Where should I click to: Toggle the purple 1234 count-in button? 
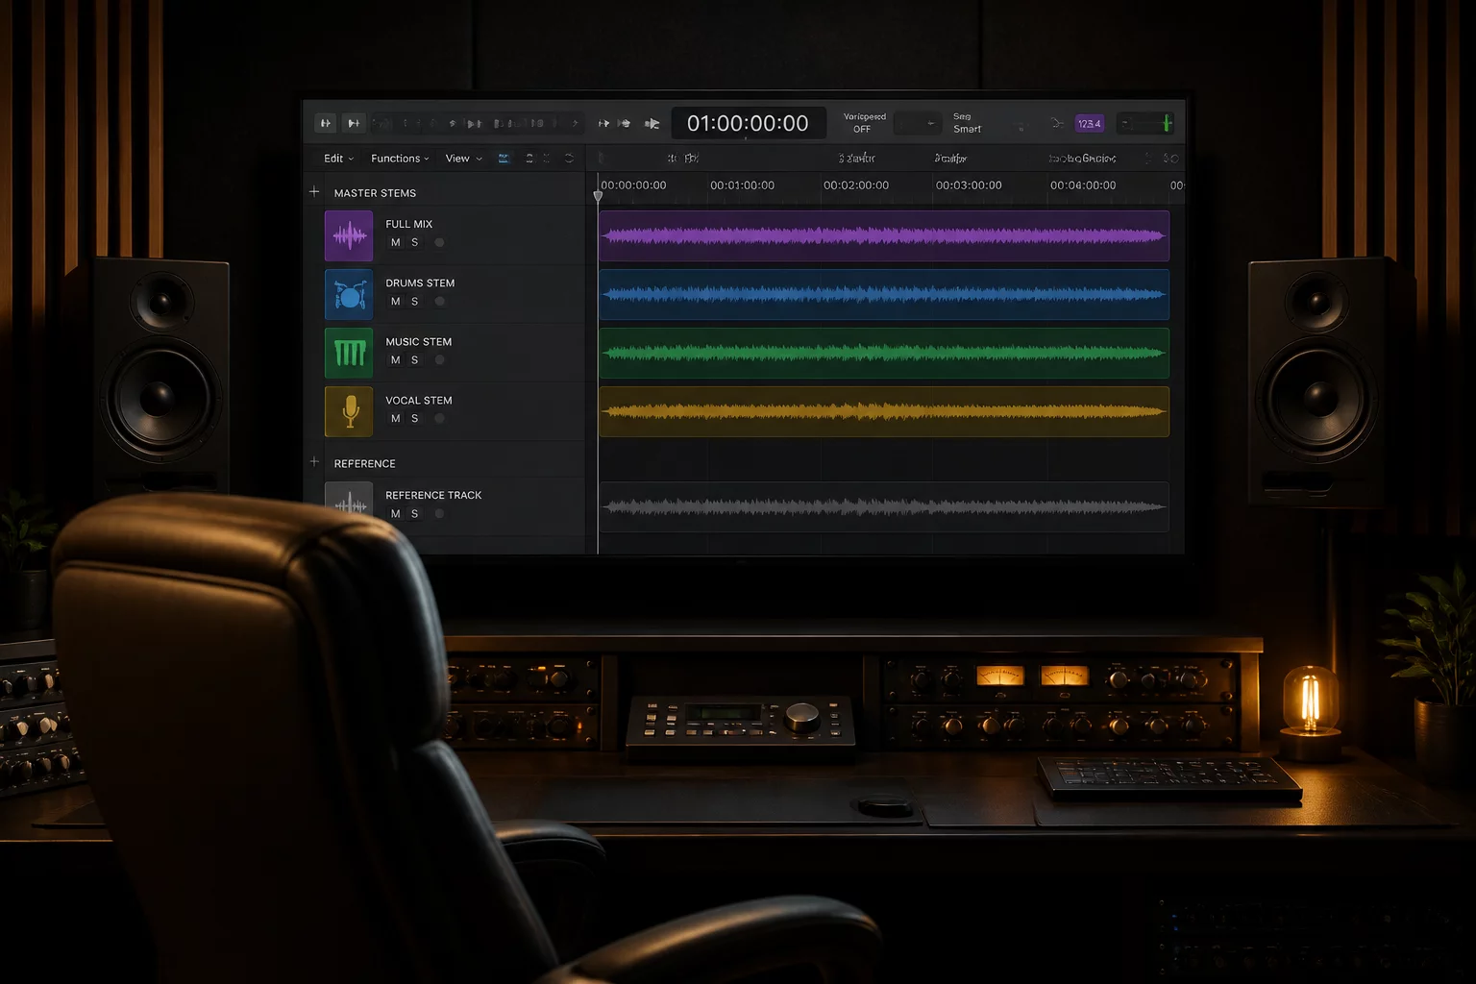pyautogui.click(x=1089, y=124)
